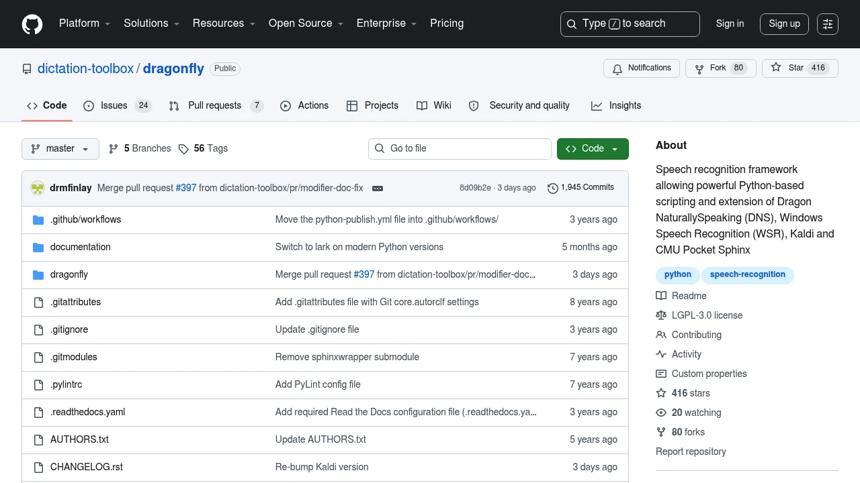Open the Platform dropdown menu
The height and width of the screenshot is (483, 860).
pos(84,23)
